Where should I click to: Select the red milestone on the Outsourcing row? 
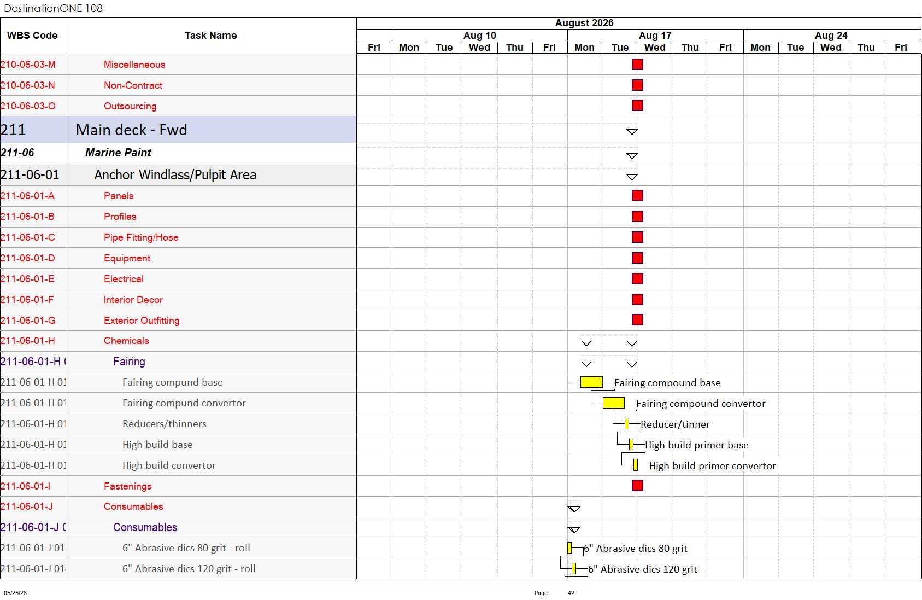(637, 106)
